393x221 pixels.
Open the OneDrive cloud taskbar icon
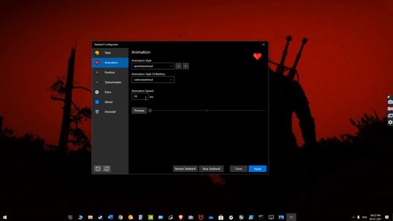pos(211,217)
